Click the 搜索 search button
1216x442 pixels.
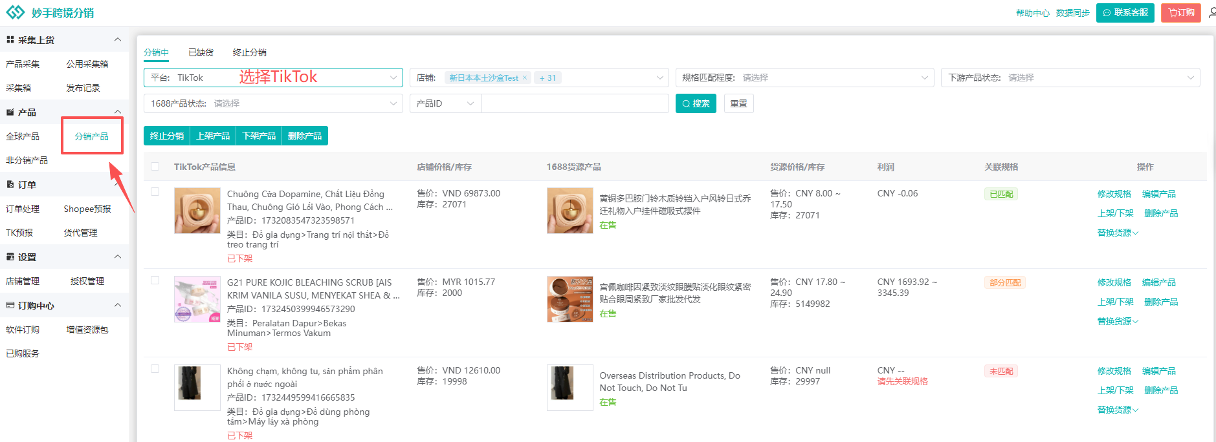pyautogui.click(x=696, y=103)
